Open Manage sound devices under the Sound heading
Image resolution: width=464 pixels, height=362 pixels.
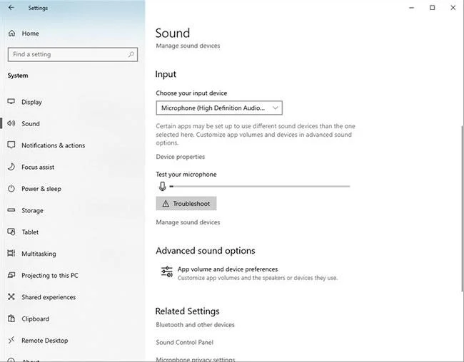[x=188, y=46]
